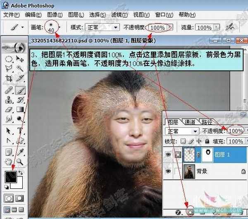Open the 图像 menu
Screen dimensions: 248x219
click(55, 15)
